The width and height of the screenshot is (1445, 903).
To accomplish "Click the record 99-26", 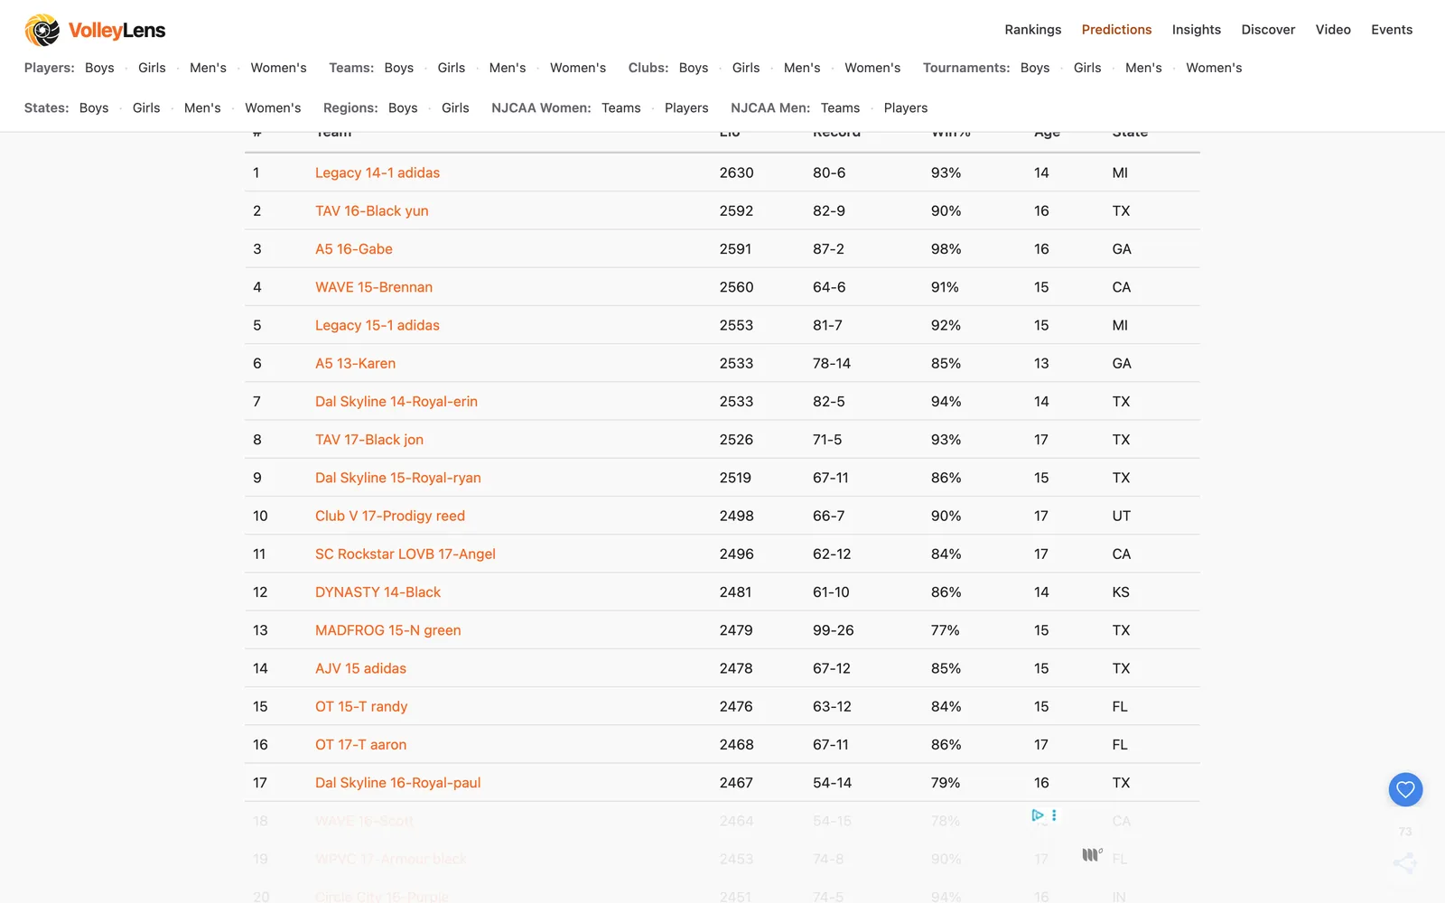I will 834,630.
